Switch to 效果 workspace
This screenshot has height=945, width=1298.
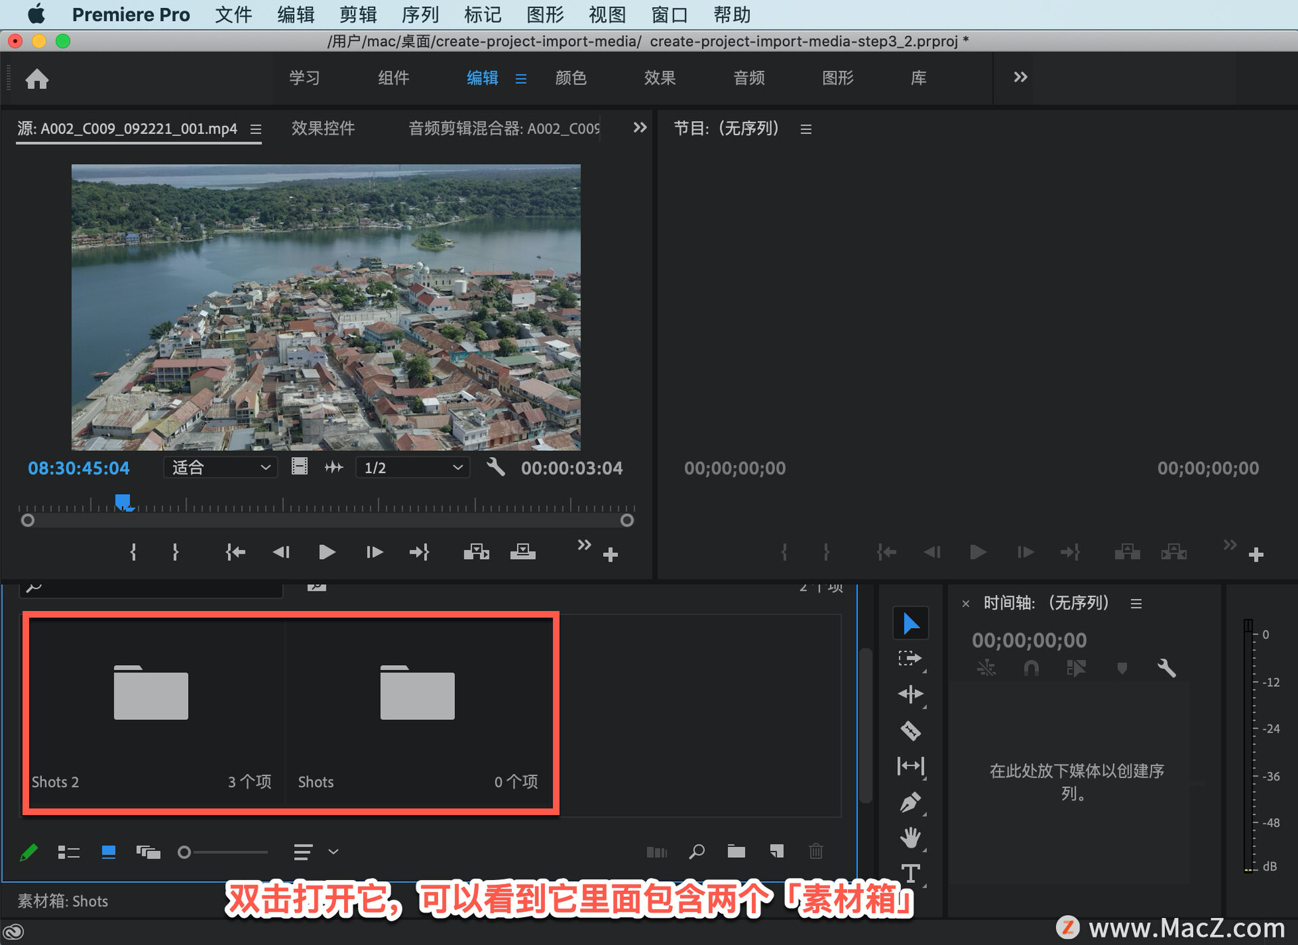coord(660,78)
